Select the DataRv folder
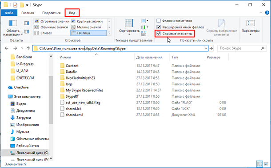The width and height of the screenshot is (271, 168). click(71, 72)
